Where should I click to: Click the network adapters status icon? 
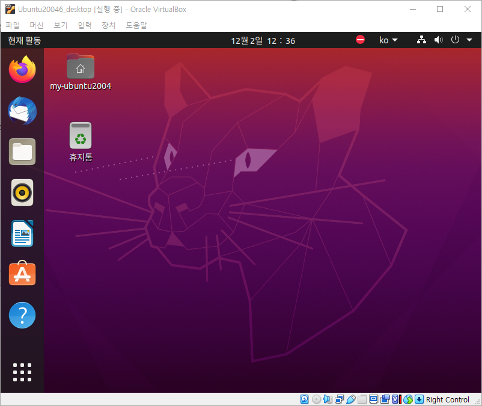[340, 399]
